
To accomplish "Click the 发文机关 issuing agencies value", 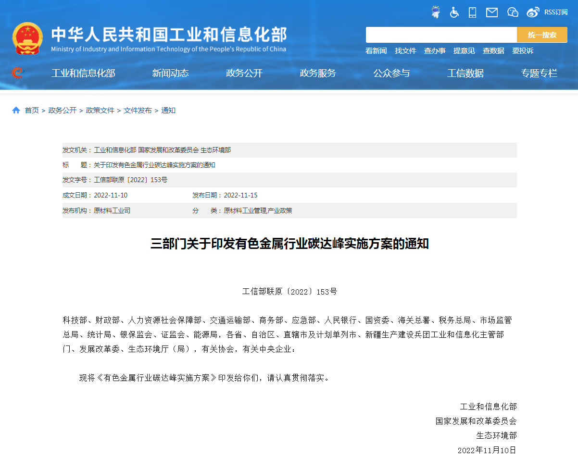I will coord(162,150).
